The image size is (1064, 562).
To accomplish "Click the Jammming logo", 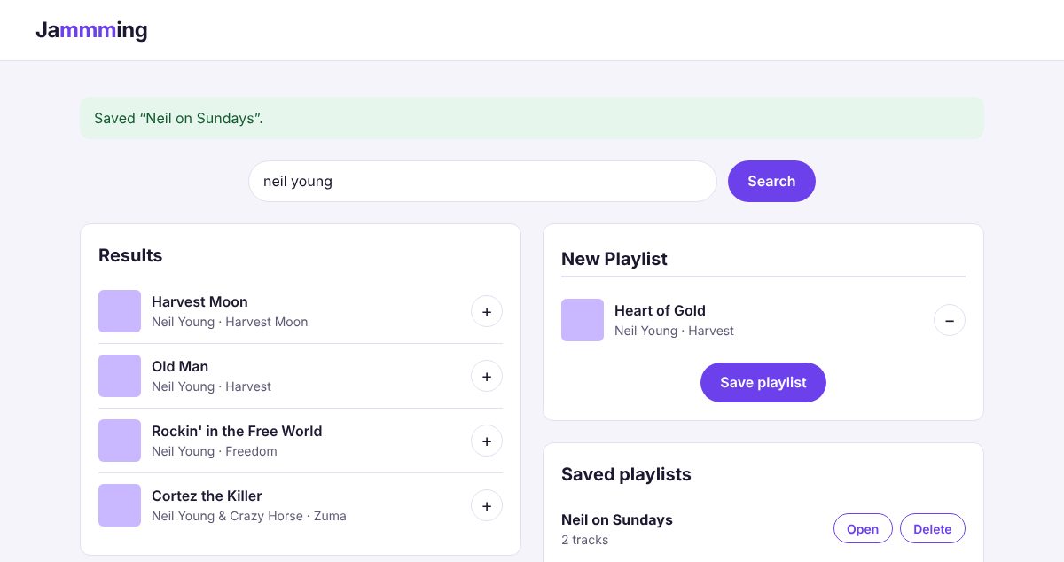I will click(x=91, y=30).
